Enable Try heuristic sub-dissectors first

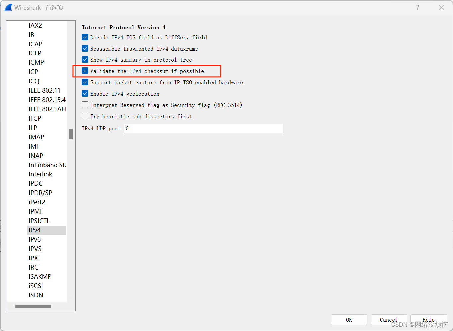(x=85, y=116)
